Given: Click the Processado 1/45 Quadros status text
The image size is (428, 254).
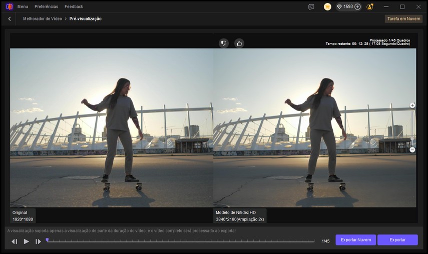Looking at the screenshot, I should point(389,40).
